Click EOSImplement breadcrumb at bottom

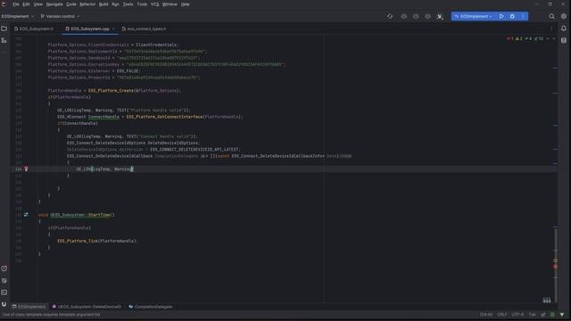pyautogui.click(x=29, y=307)
